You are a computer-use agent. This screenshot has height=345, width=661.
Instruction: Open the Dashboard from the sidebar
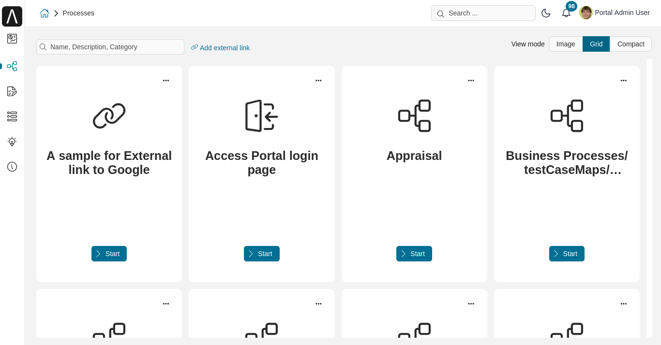pyautogui.click(x=12, y=39)
